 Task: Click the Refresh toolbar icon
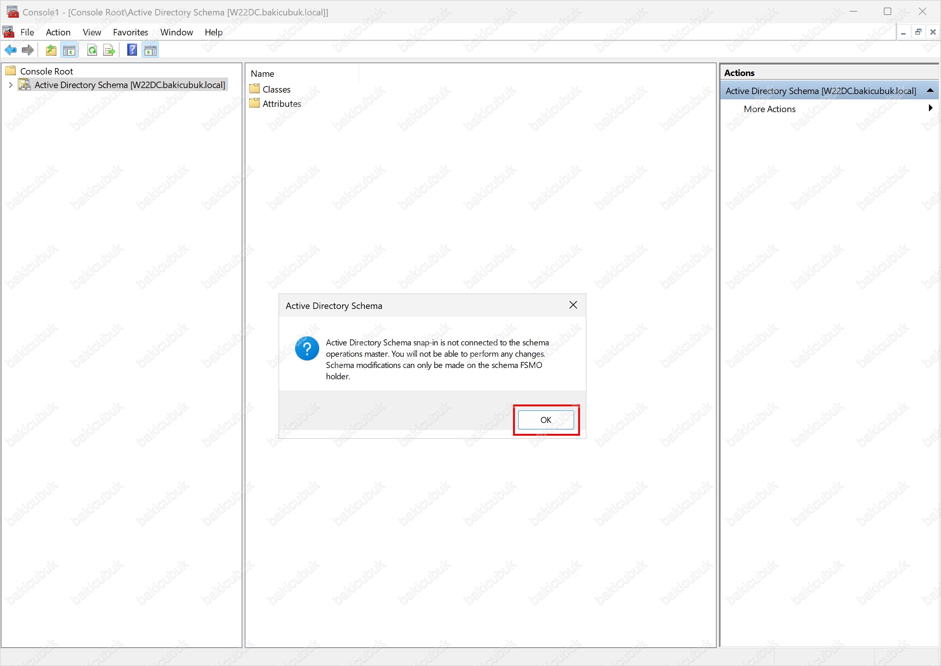point(92,50)
